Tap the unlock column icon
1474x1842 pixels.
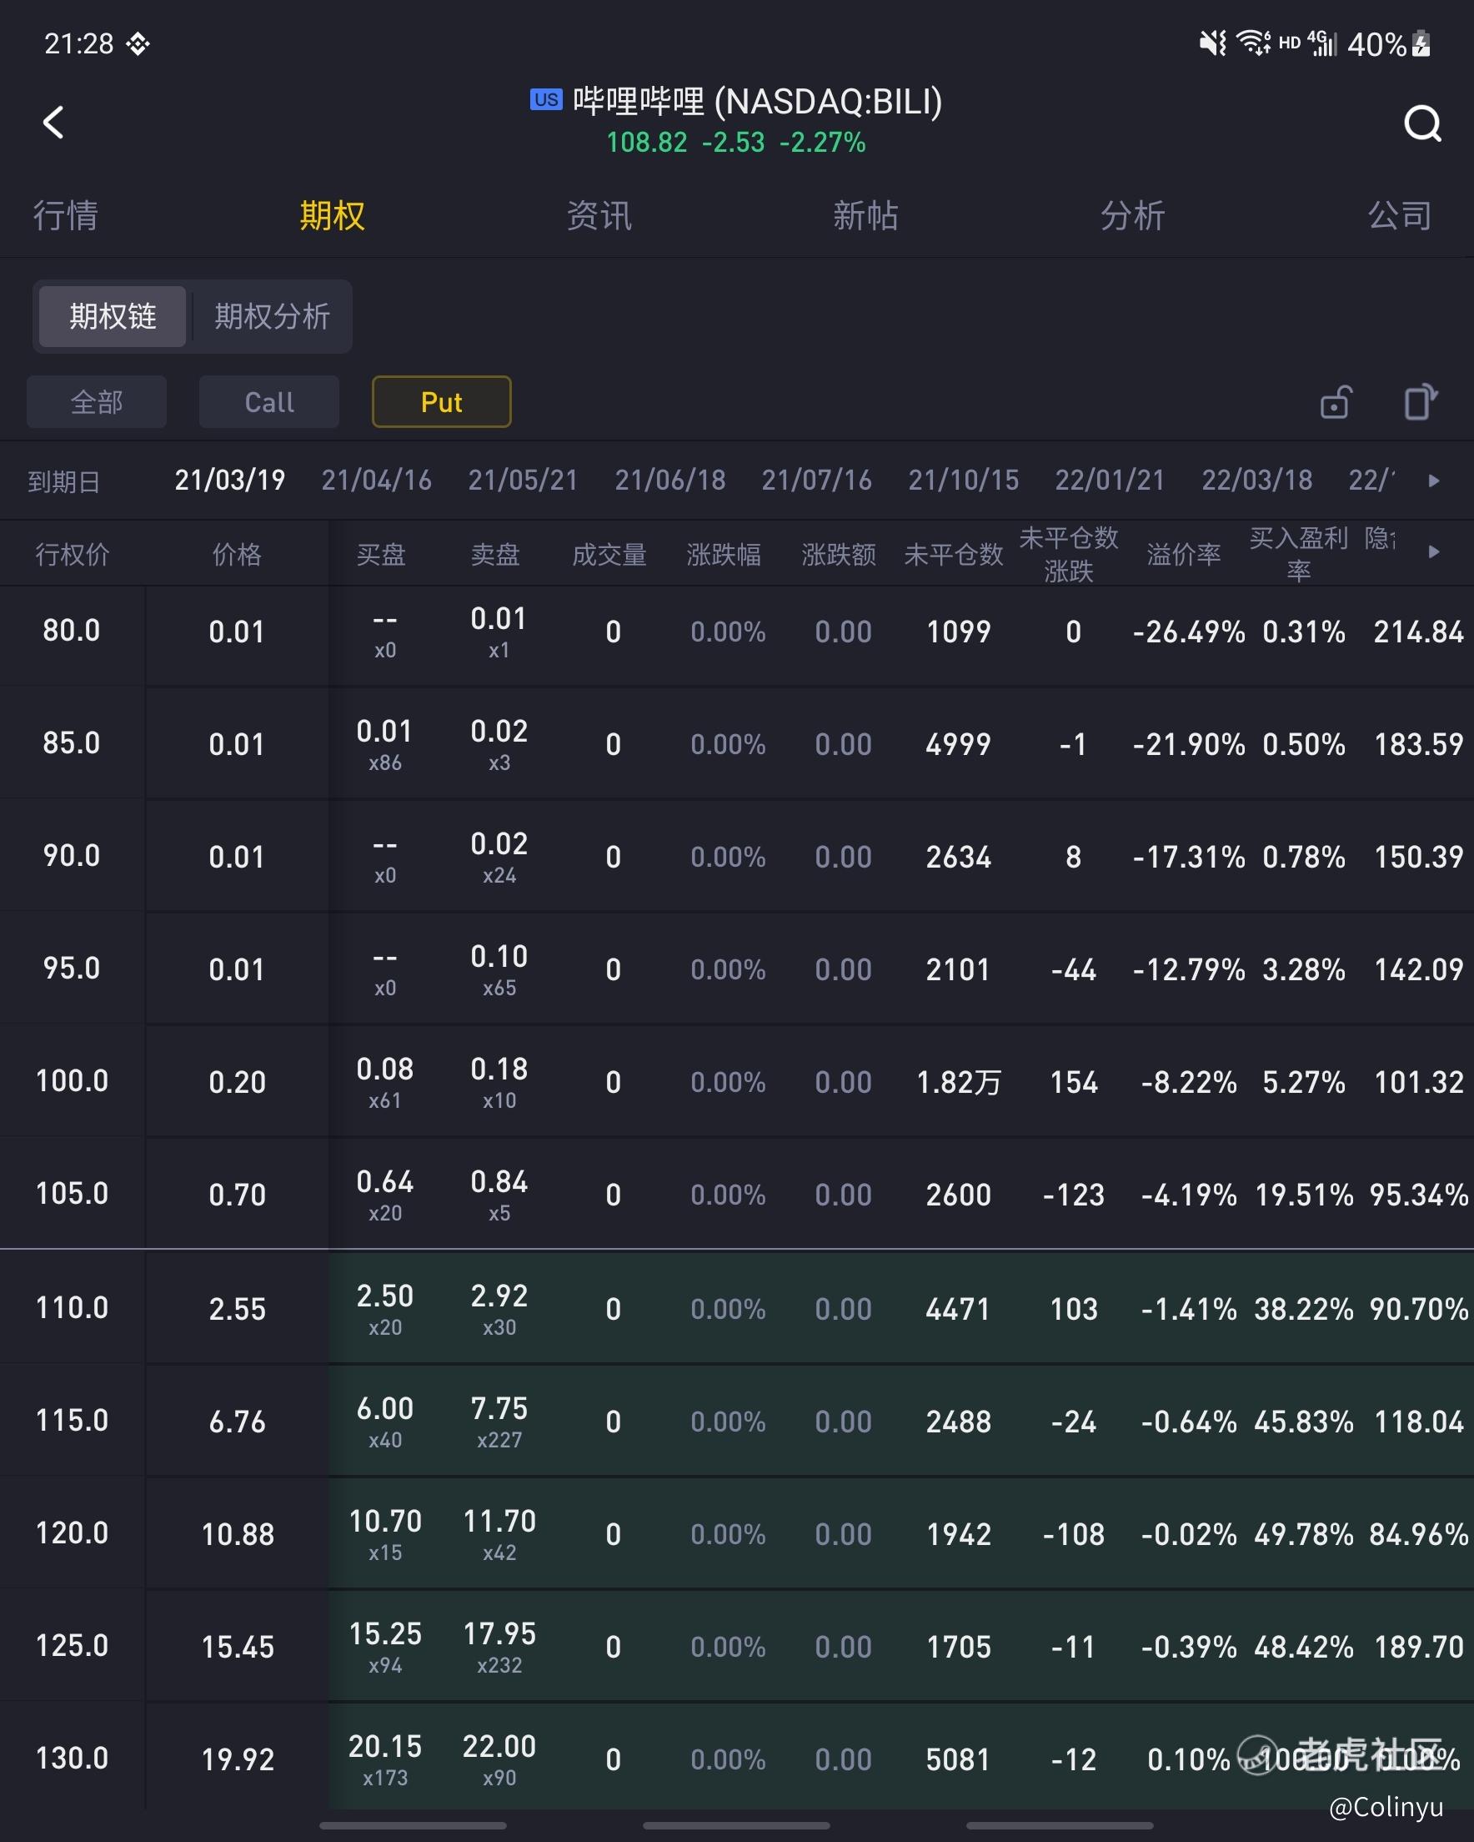(1336, 401)
